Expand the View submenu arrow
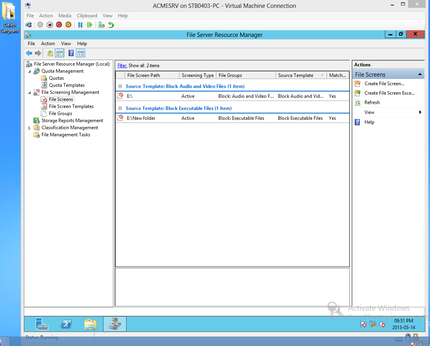 pos(420,112)
